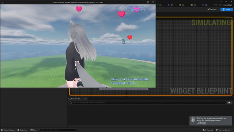234x132 pixels.
Task: Switch to the green HL asset tab
Action: click(160, 5)
